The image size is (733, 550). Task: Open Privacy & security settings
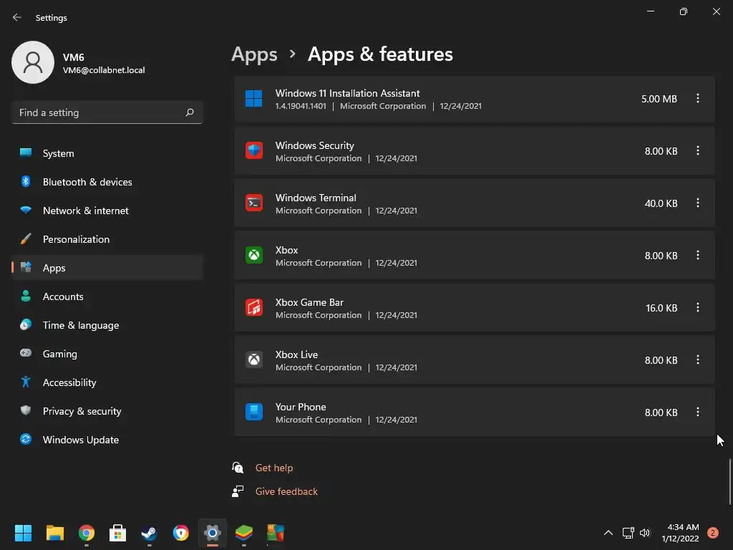coord(107,411)
